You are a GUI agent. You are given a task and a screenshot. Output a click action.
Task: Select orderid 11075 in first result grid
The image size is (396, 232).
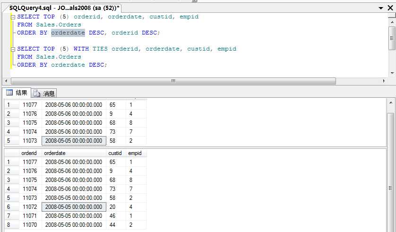30,123
